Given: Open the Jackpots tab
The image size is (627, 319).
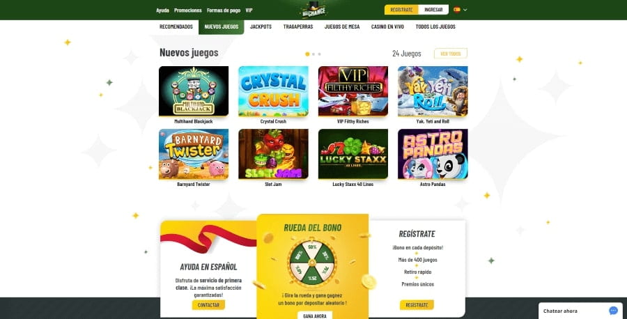Looking at the screenshot, I should click(x=261, y=26).
